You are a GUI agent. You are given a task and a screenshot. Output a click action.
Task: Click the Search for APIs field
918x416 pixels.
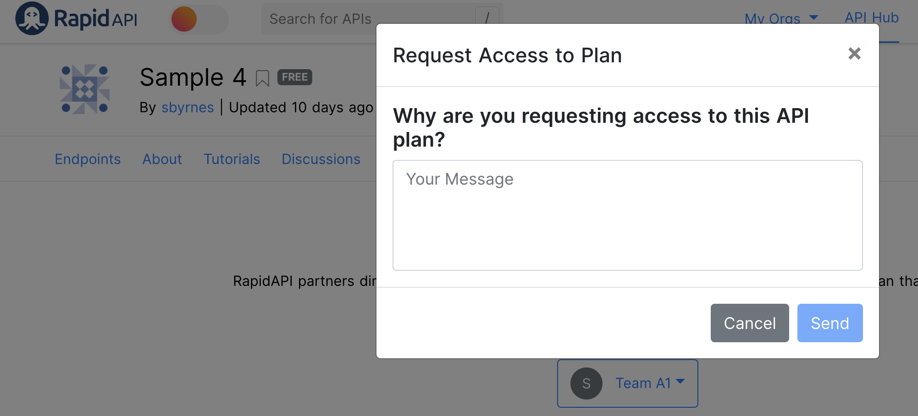(321, 19)
